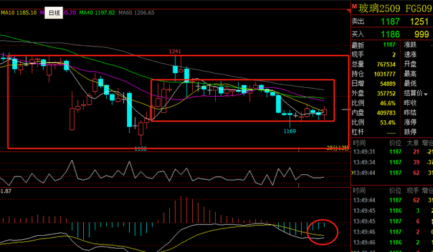Click the FG509 contract code
This screenshot has height=252, width=433.
[x=418, y=9]
